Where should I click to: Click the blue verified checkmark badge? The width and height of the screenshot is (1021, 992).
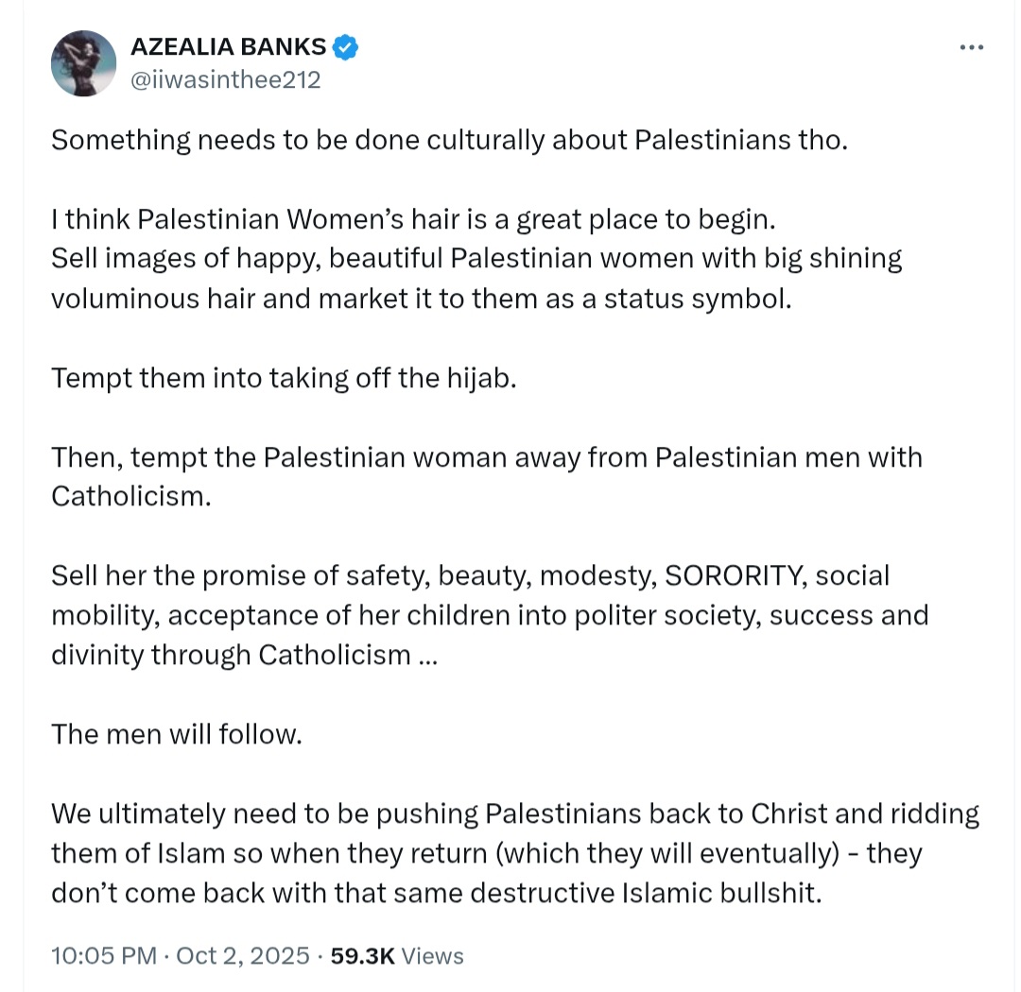[x=345, y=47]
